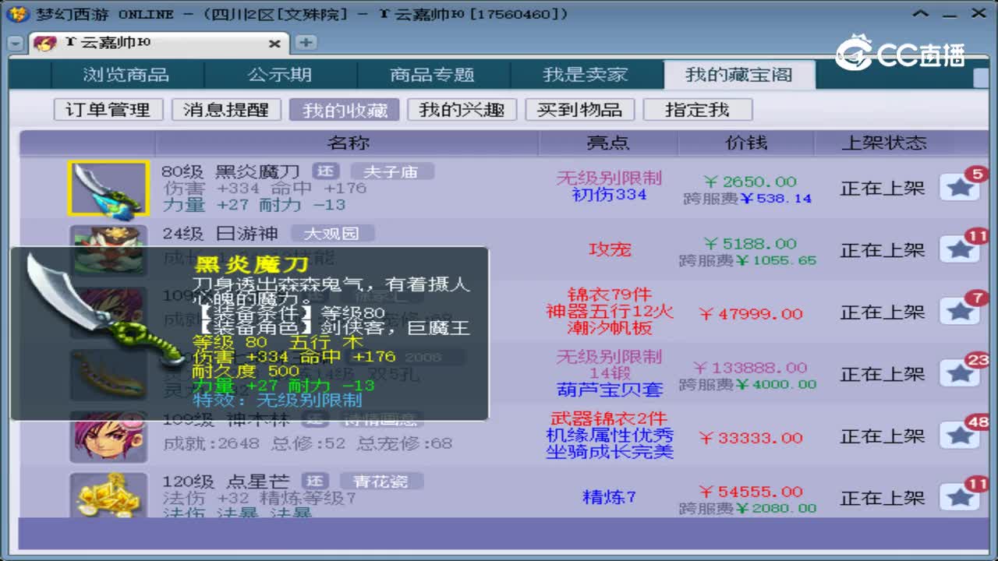Screen dimensions: 998x561
Task: Click the 初伤334 highlight text
Action: point(610,195)
